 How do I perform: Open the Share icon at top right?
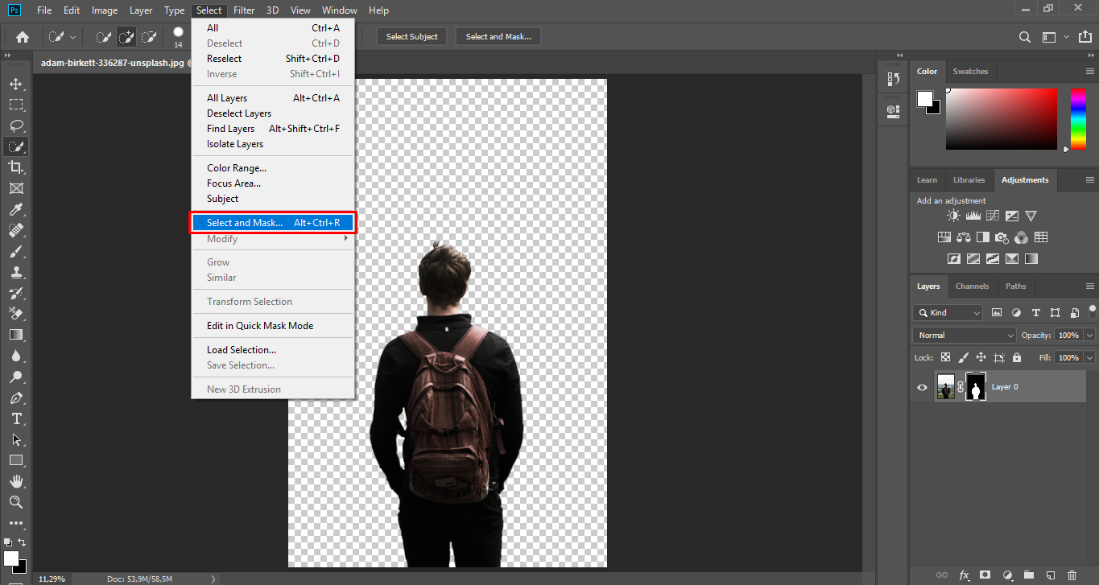point(1085,36)
